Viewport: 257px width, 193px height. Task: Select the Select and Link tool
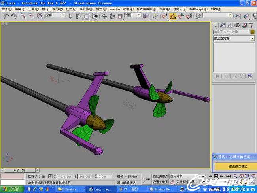(23, 16)
